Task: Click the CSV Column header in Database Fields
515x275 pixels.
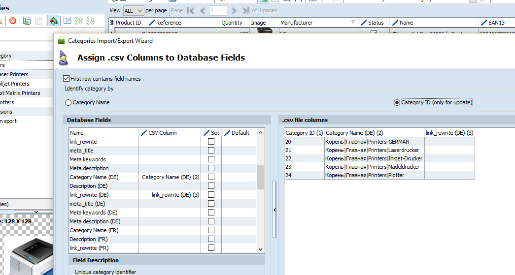Action: point(162,133)
